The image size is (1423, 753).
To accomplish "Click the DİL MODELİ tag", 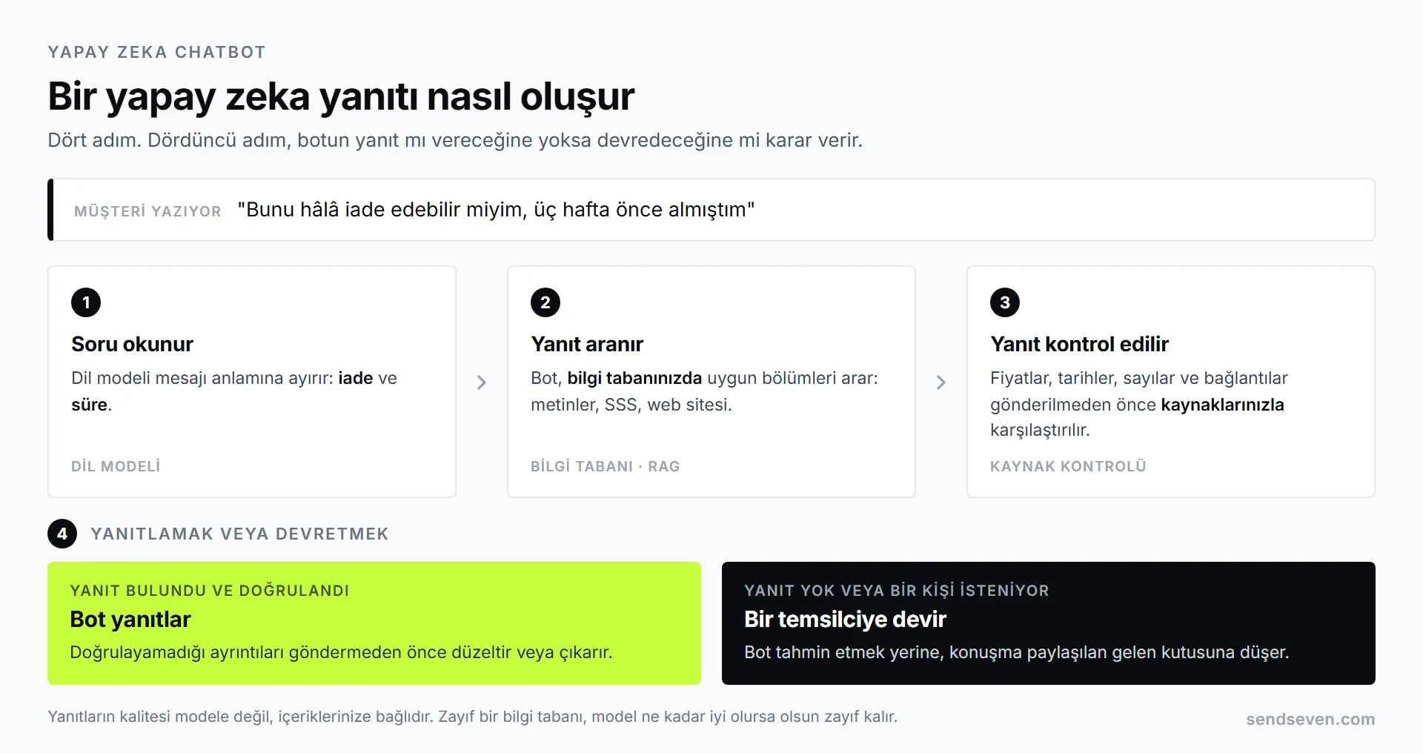I will (116, 466).
